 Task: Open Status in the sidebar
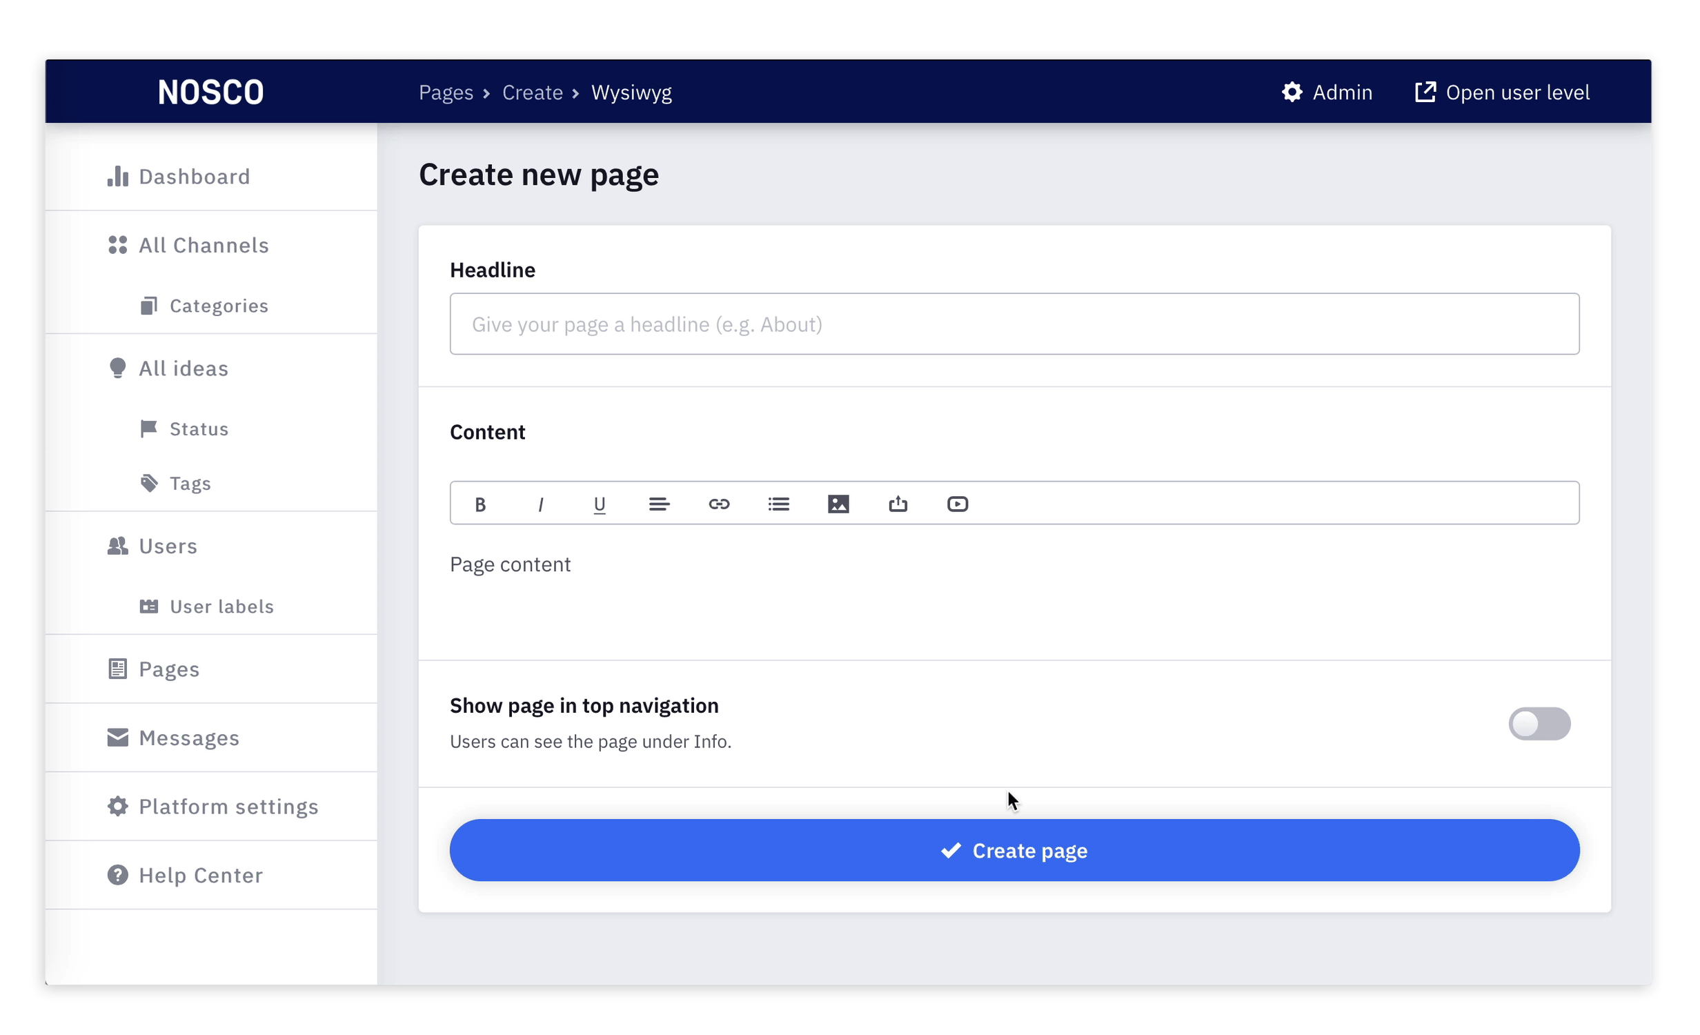[199, 428]
